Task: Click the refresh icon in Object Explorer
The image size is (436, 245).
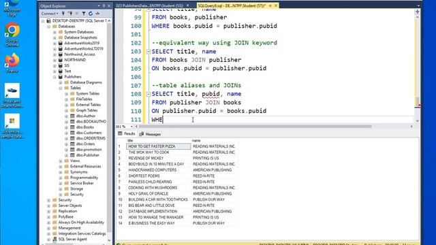Action: point(91,14)
